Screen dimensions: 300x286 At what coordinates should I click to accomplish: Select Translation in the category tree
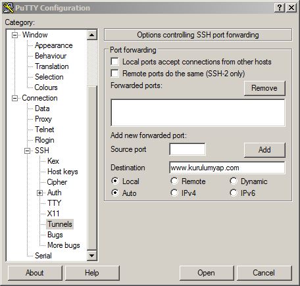(52, 66)
